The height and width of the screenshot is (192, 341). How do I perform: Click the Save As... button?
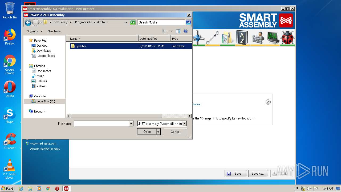click(x=258, y=174)
